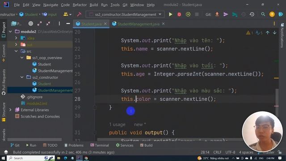286x161 pixels.
Task: Open Chrome from taskbar
Action: (x=86, y=158)
